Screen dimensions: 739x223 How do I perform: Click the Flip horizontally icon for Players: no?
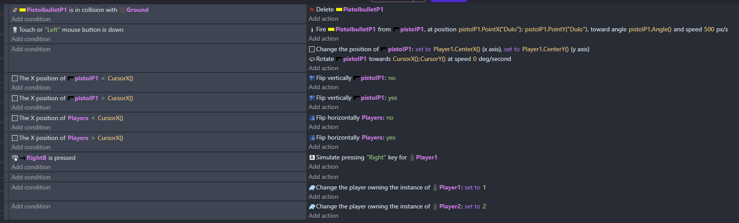coord(312,118)
